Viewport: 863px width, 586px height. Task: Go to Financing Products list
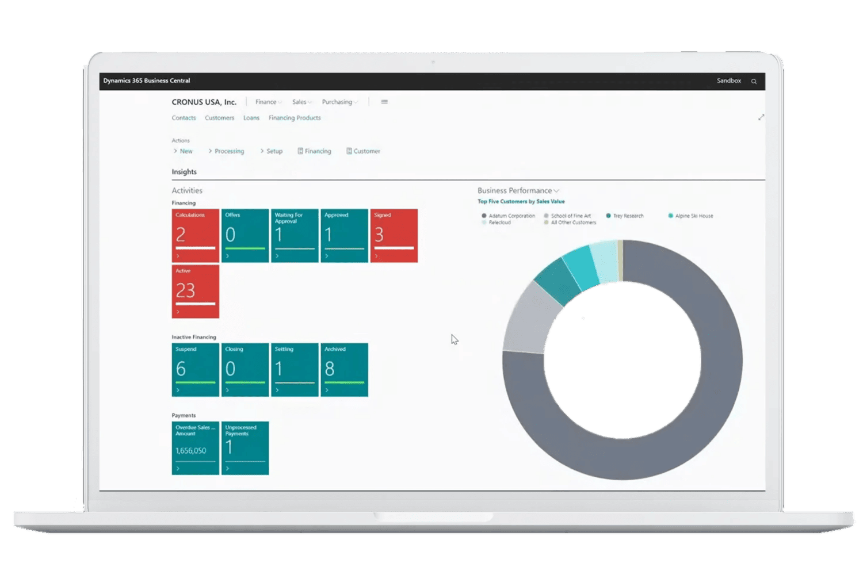pyautogui.click(x=295, y=118)
